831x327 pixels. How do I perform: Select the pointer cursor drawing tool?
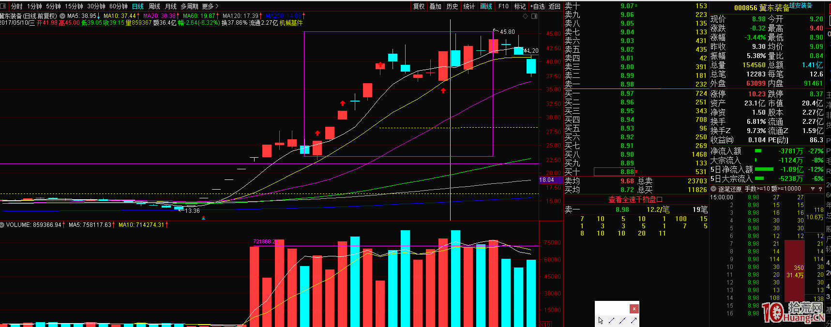(x=601, y=320)
